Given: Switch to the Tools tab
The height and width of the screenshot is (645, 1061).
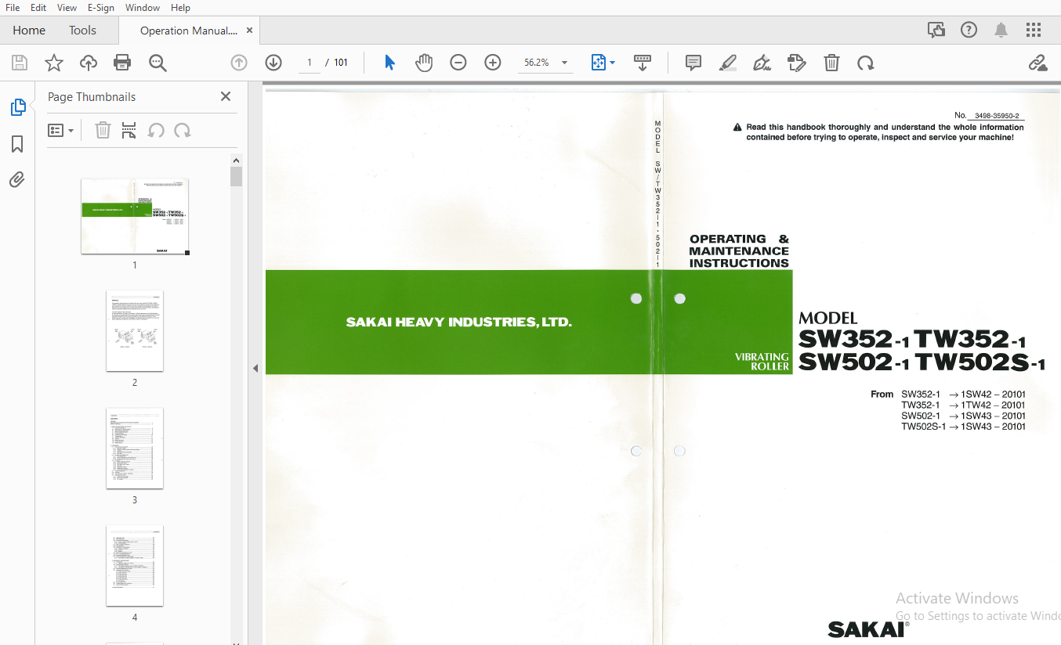Looking at the screenshot, I should 82,31.
